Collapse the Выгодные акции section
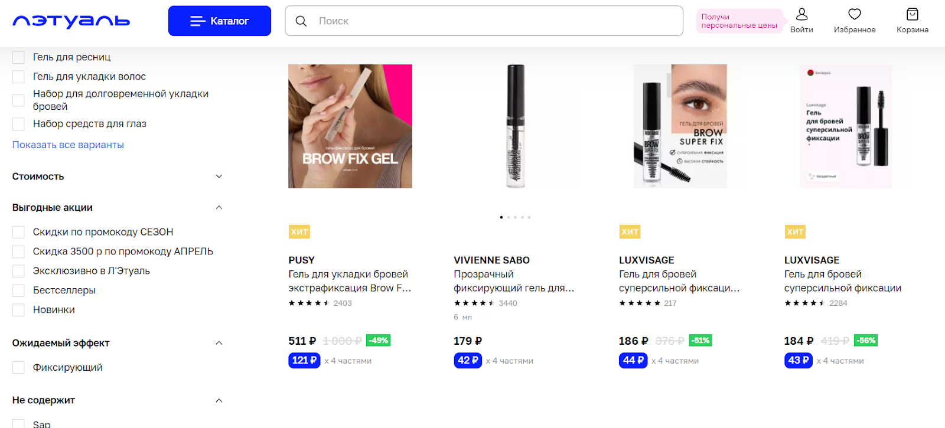Viewport: 945px width, 428px height. pos(219,208)
